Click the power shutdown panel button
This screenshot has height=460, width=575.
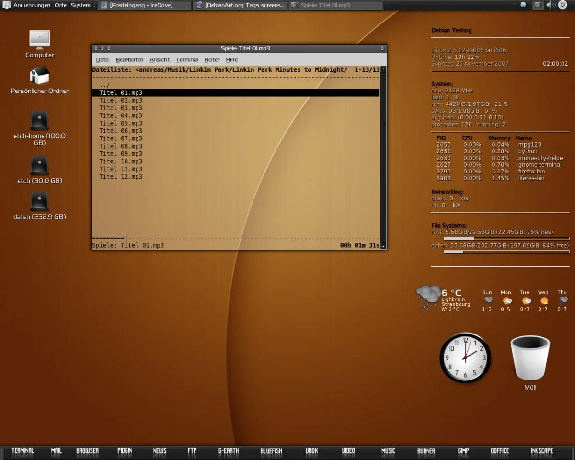click(x=563, y=5)
